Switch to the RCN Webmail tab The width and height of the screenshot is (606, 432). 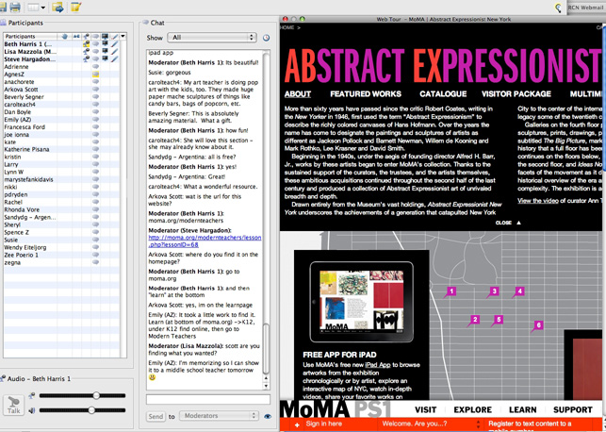click(x=586, y=8)
